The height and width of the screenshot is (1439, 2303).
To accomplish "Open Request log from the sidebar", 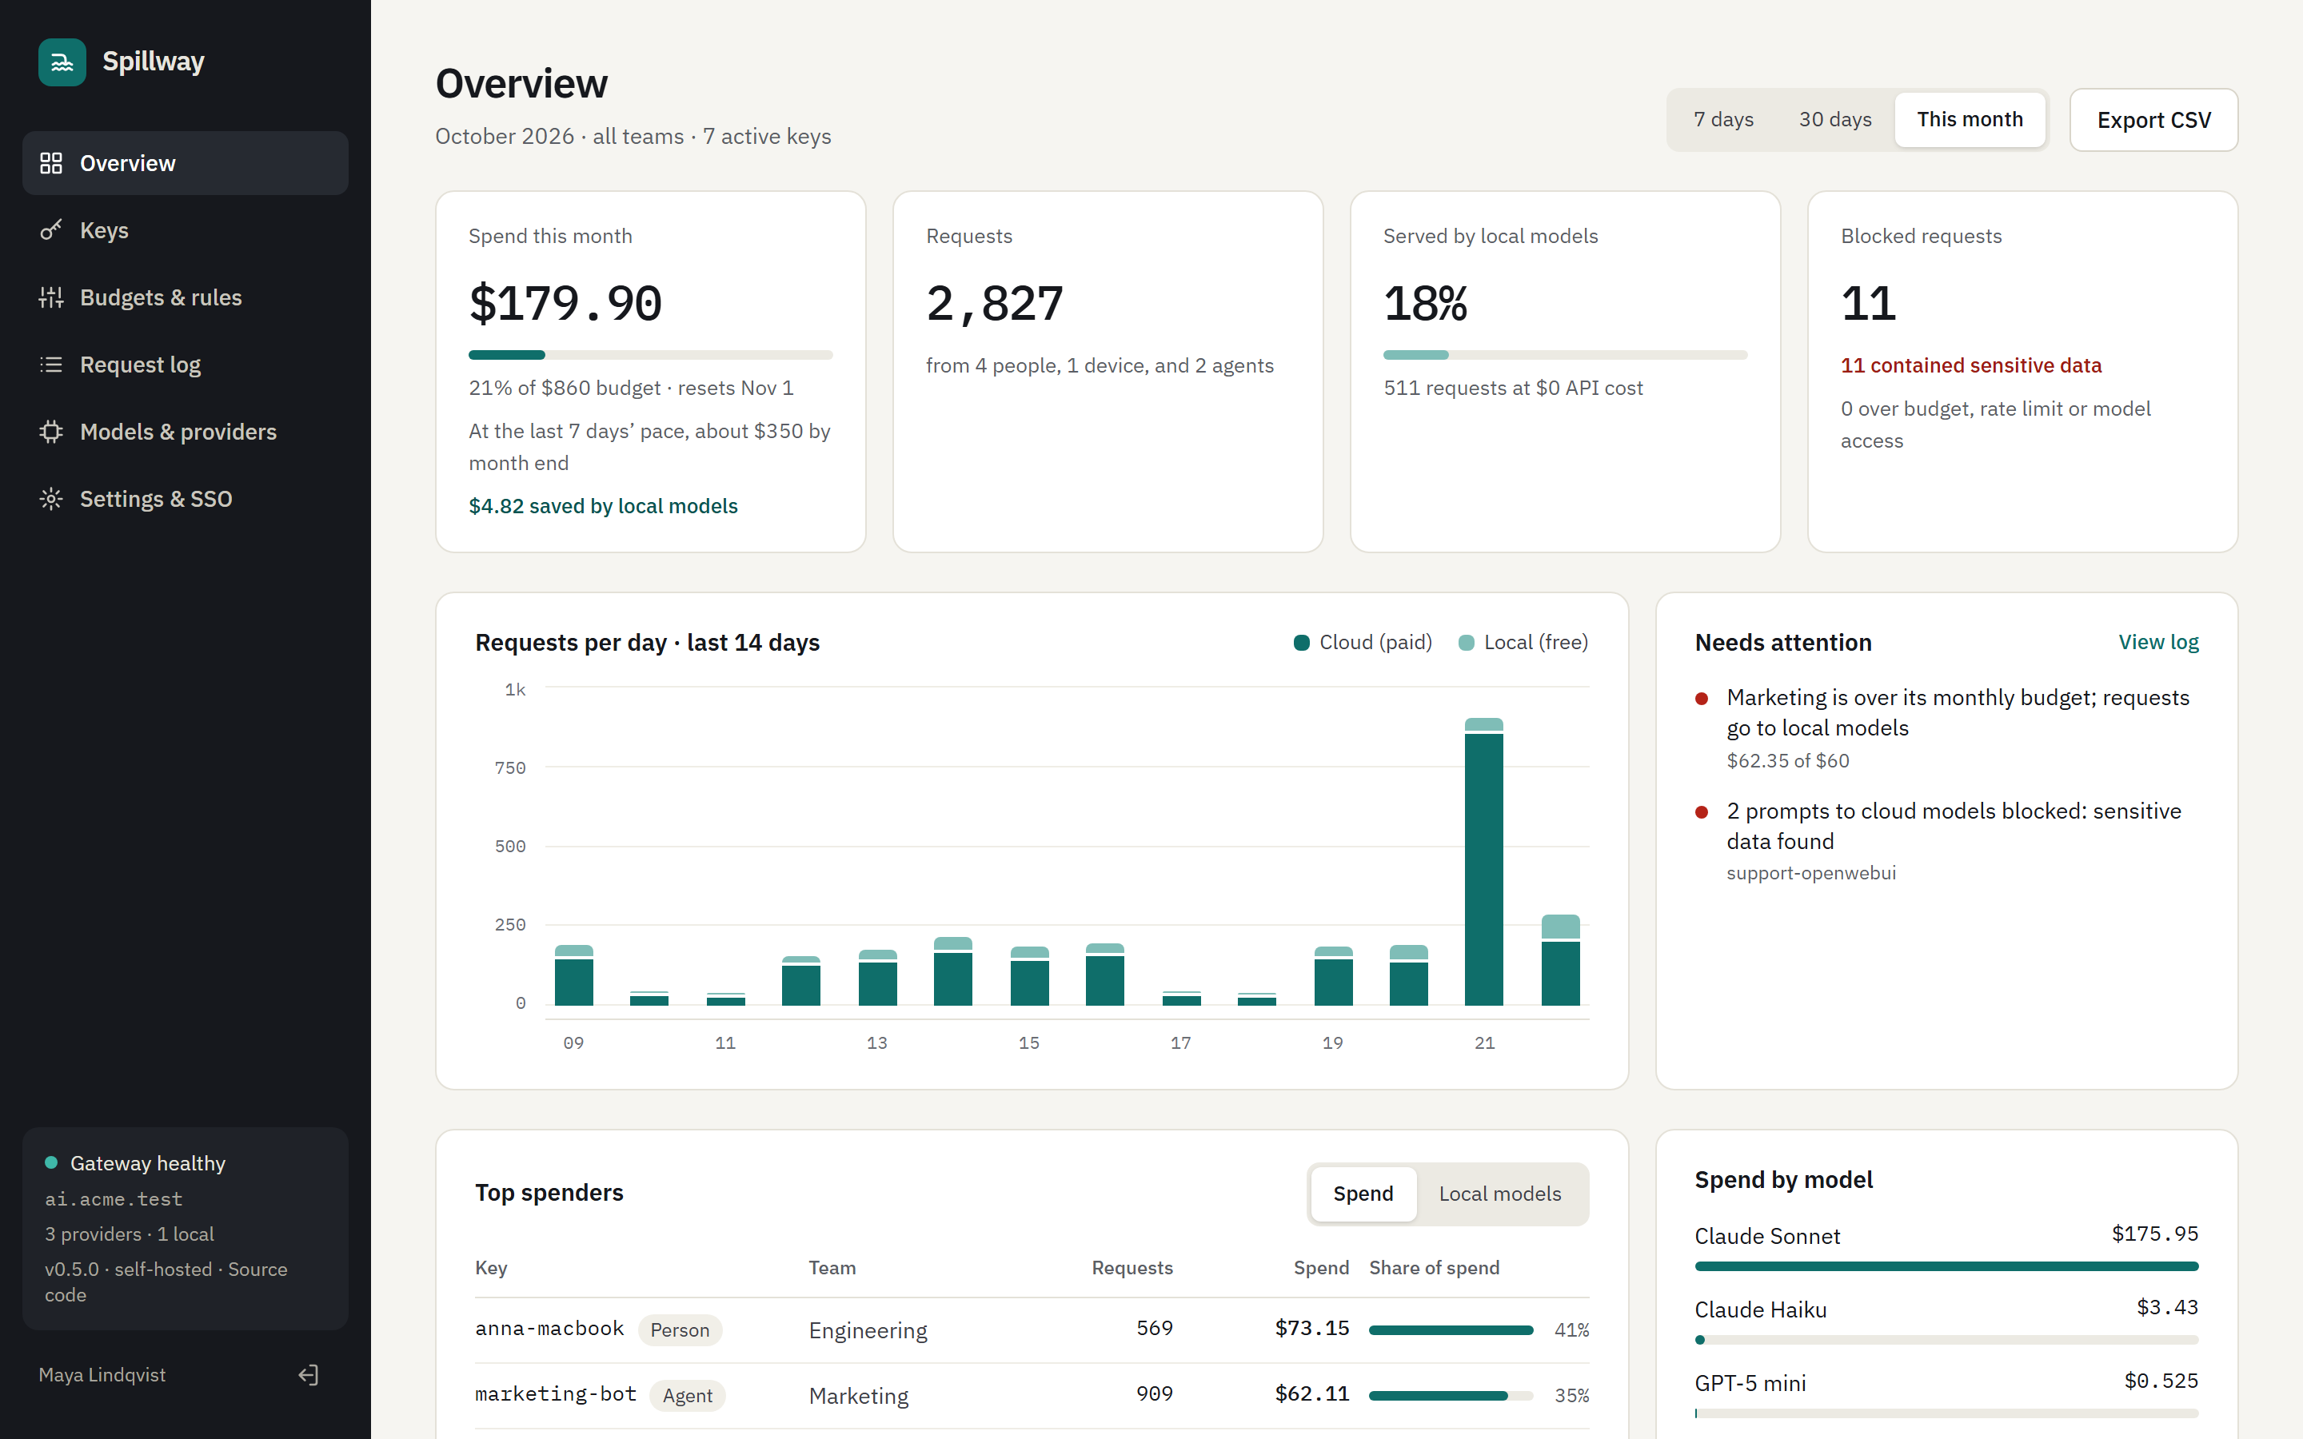I will point(186,365).
